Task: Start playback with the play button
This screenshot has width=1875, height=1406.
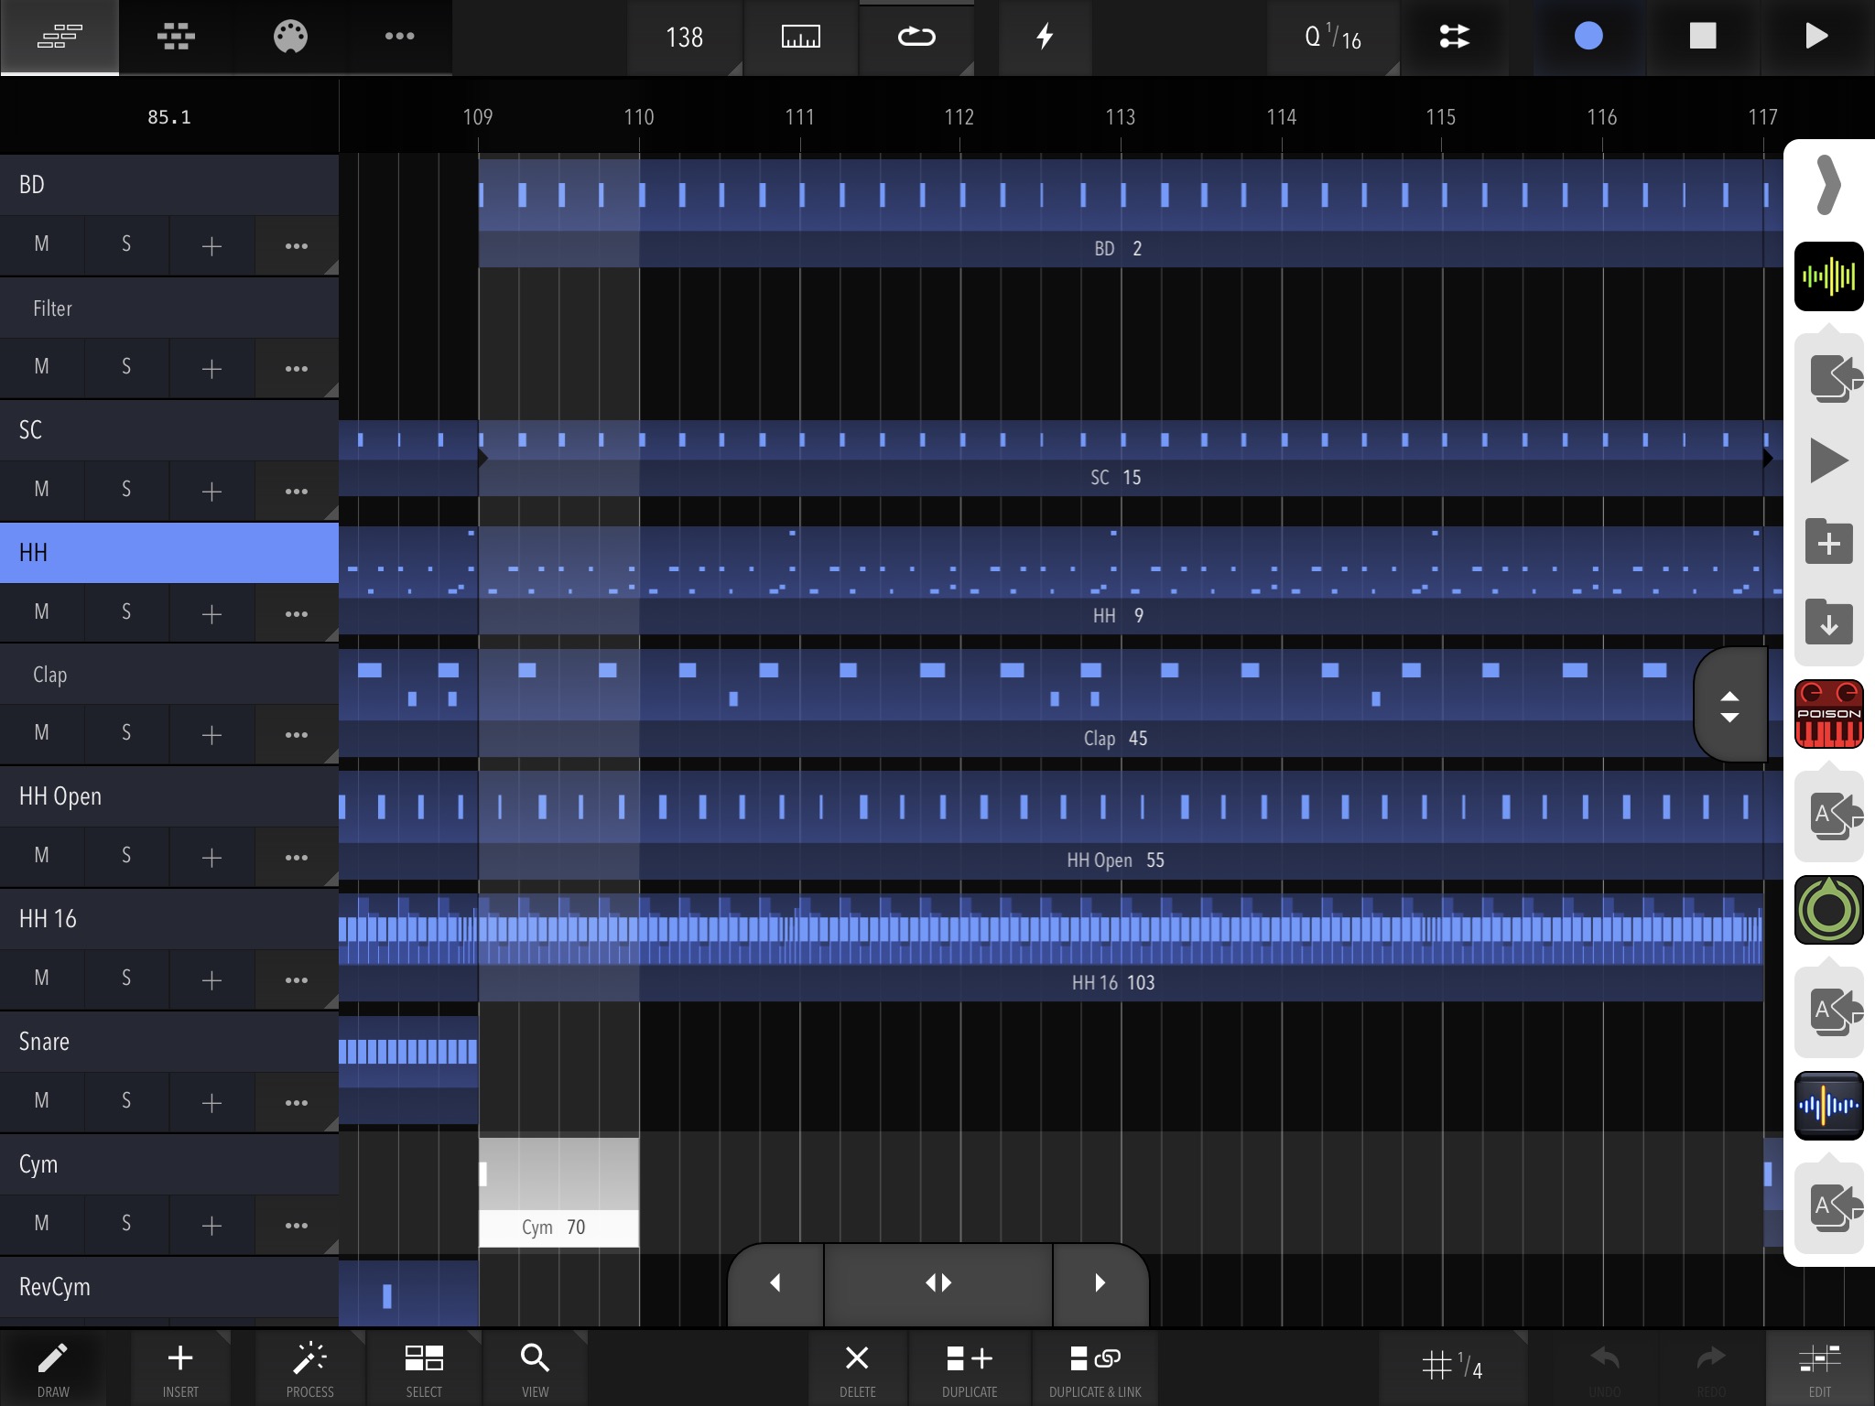Action: pos(1816,37)
